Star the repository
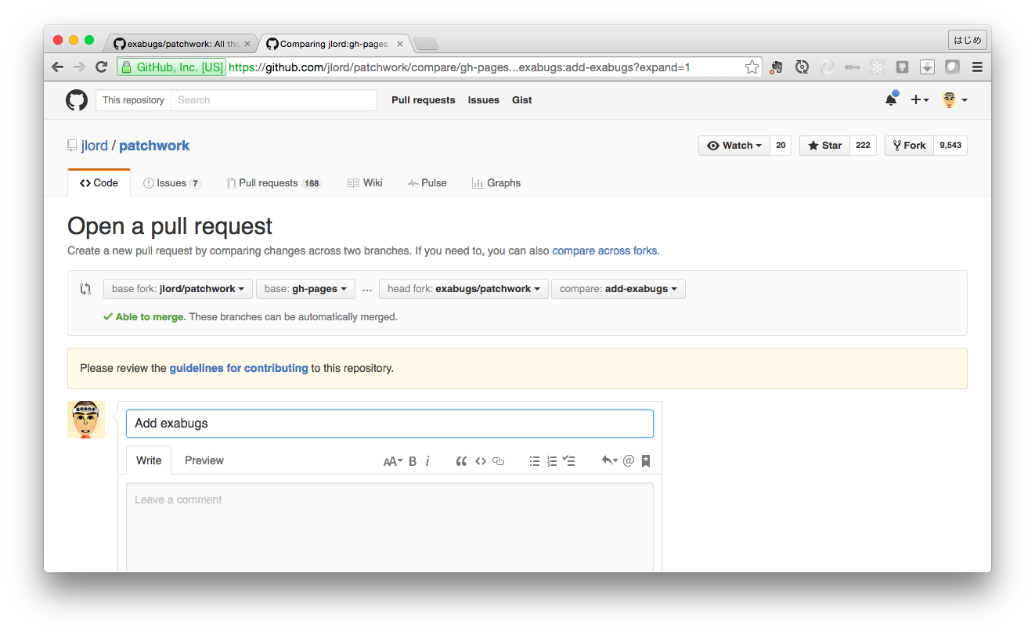Viewport: 1035px width, 635px height. click(x=824, y=146)
